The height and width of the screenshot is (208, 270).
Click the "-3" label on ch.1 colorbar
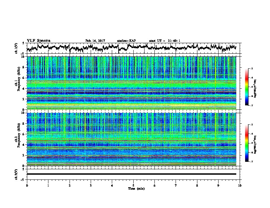point(251,69)
